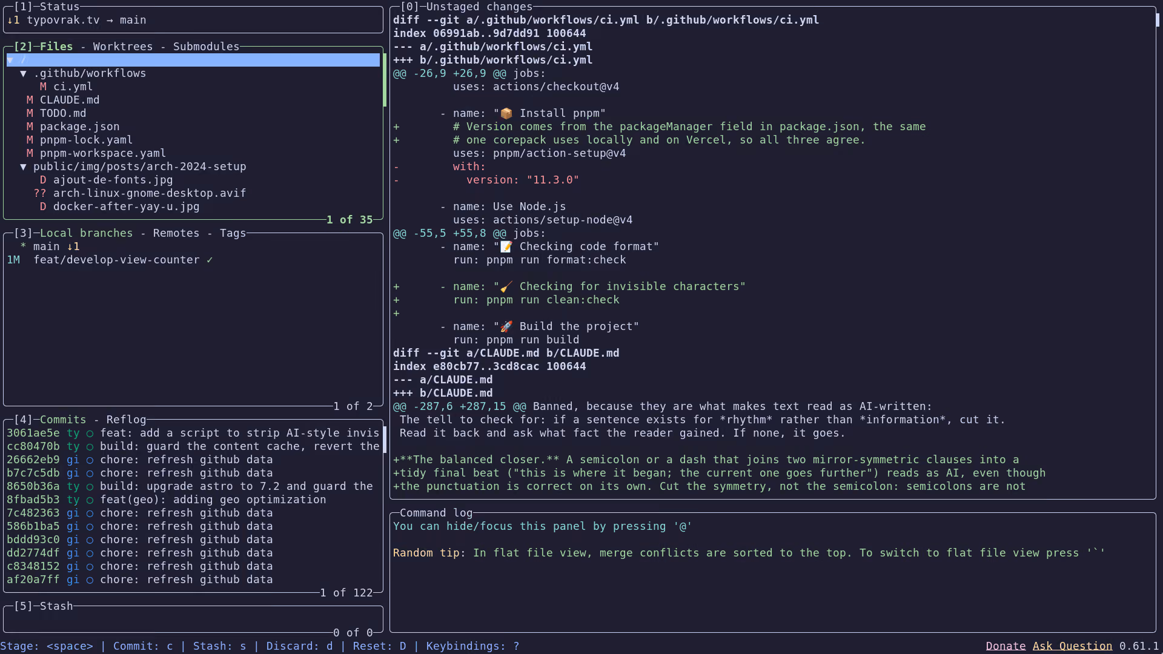Select commit bddd93c0
This screenshot has width=1163, height=654.
tap(193, 540)
